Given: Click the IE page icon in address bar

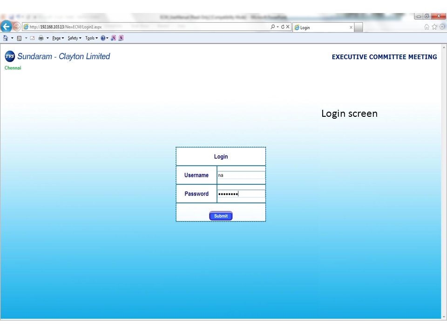Looking at the screenshot, I should pos(26,27).
